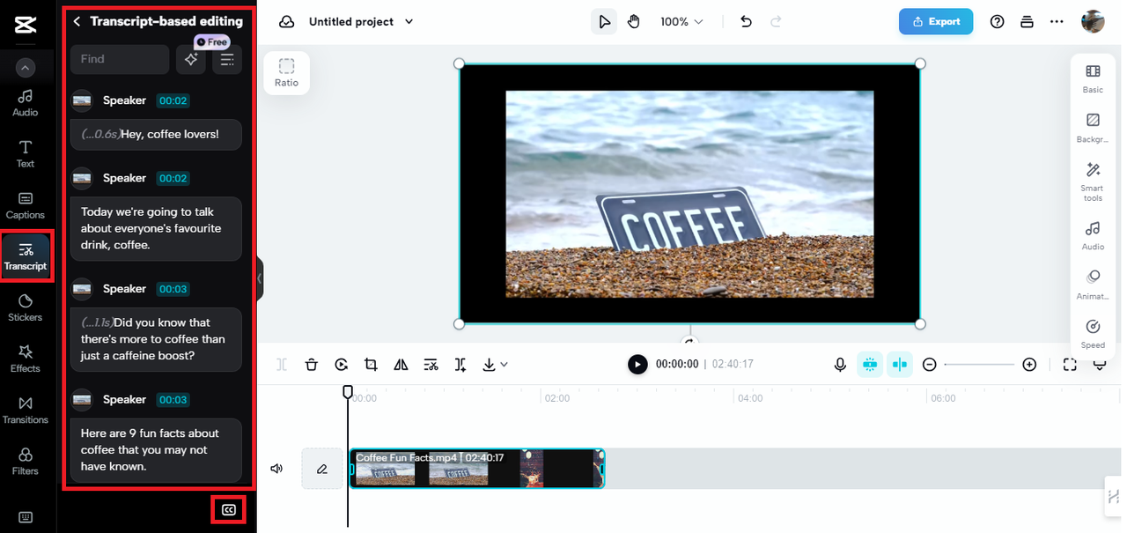
Task: Click the microphone record icon
Action: click(x=840, y=365)
